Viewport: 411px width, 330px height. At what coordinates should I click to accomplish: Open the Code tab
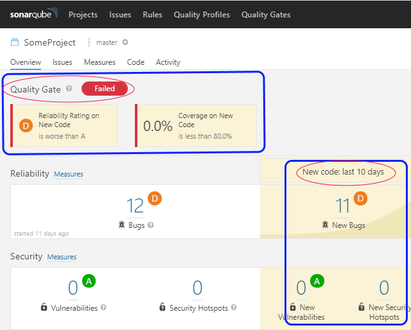click(136, 62)
